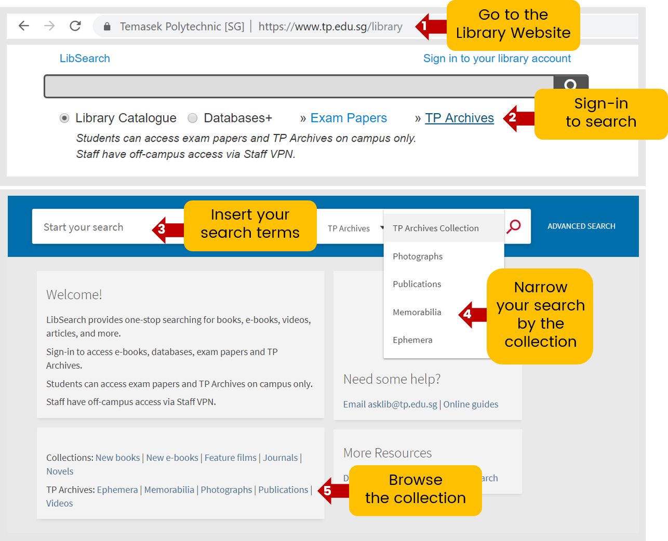Screen dimensions: 668x541
Task: Click the LibSearch magnifier search button
Action: coord(570,84)
